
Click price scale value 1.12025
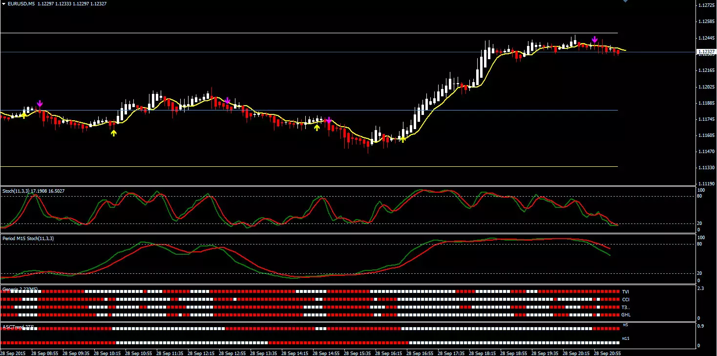(x=707, y=87)
